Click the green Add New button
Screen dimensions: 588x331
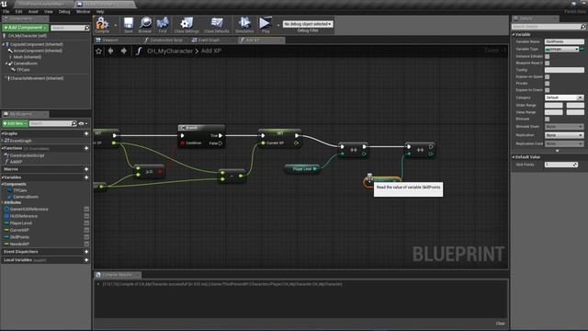coord(15,123)
